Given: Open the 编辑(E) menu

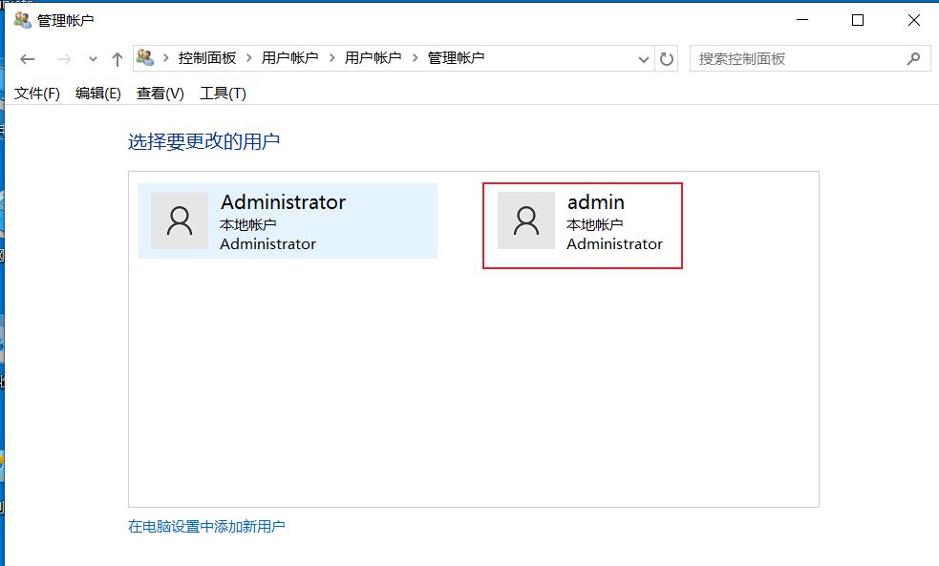Looking at the screenshot, I should tap(98, 93).
